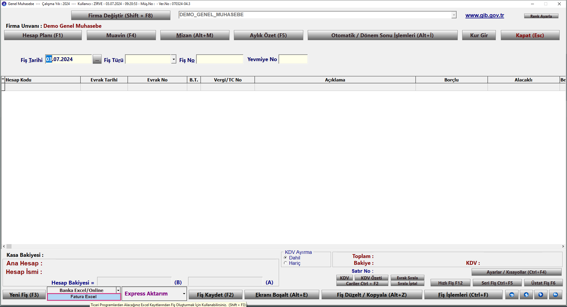Image resolution: width=567 pixels, height=307 pixels.
Task: Jump to the last voucher record
Action: (555, 295)
